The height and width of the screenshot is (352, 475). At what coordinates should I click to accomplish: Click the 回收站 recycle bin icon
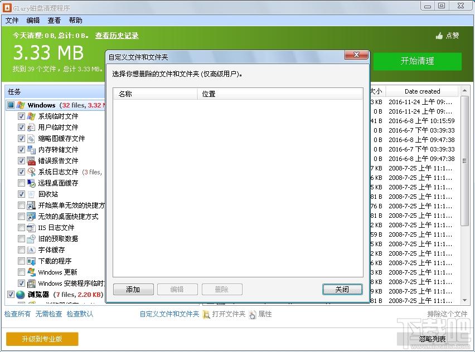(31, 194)
